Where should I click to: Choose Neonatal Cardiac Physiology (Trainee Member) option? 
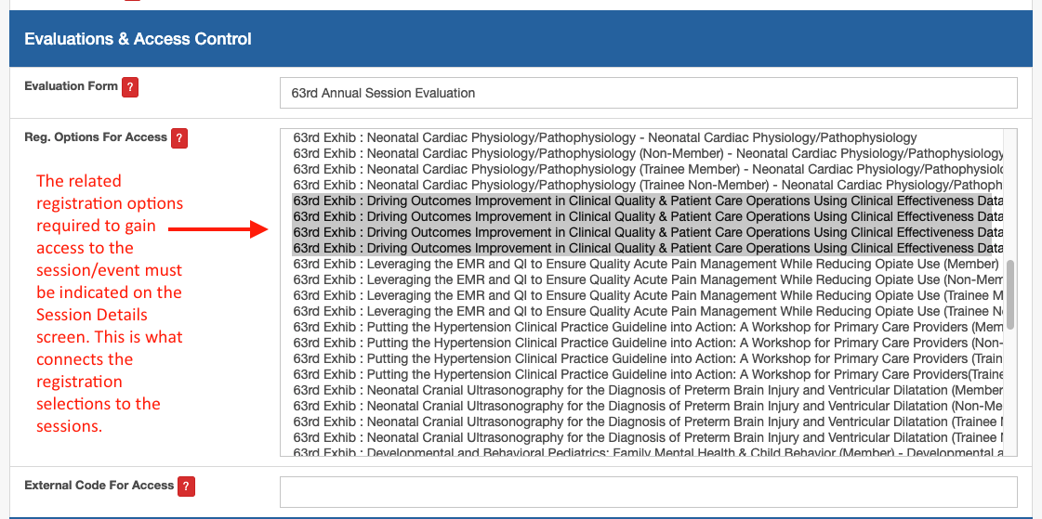[x=648, y=169]
